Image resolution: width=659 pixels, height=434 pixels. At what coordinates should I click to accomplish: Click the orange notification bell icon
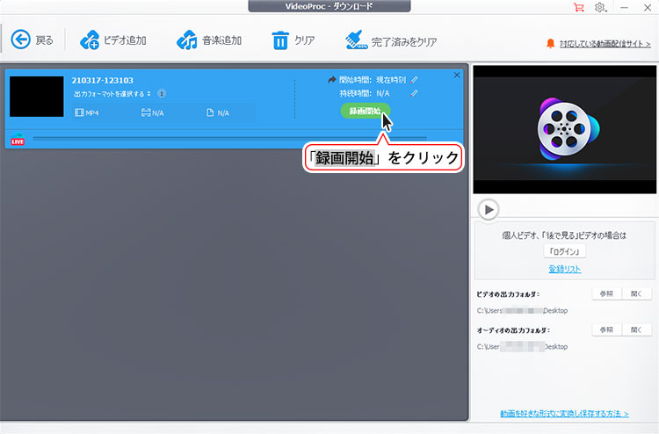click(x=550, y=43)
